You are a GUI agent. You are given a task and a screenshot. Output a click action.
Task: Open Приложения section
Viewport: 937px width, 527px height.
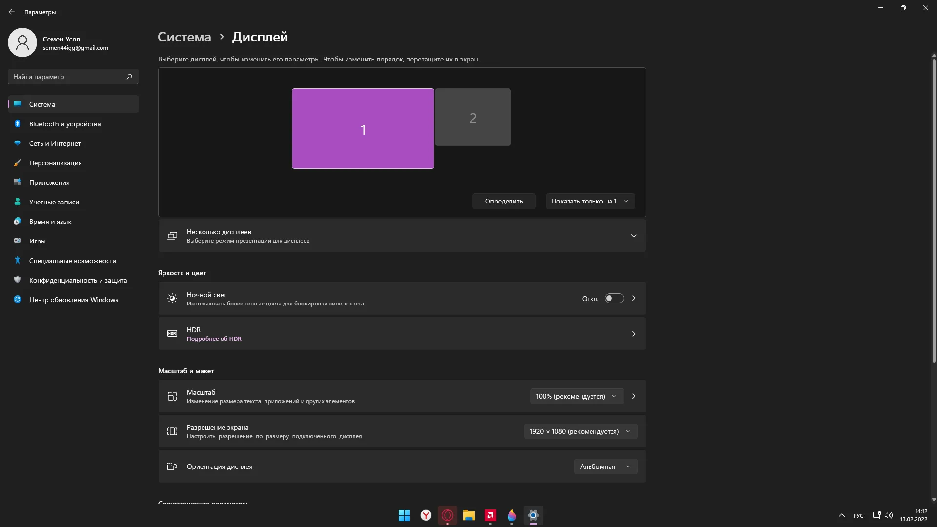[73, 182]
